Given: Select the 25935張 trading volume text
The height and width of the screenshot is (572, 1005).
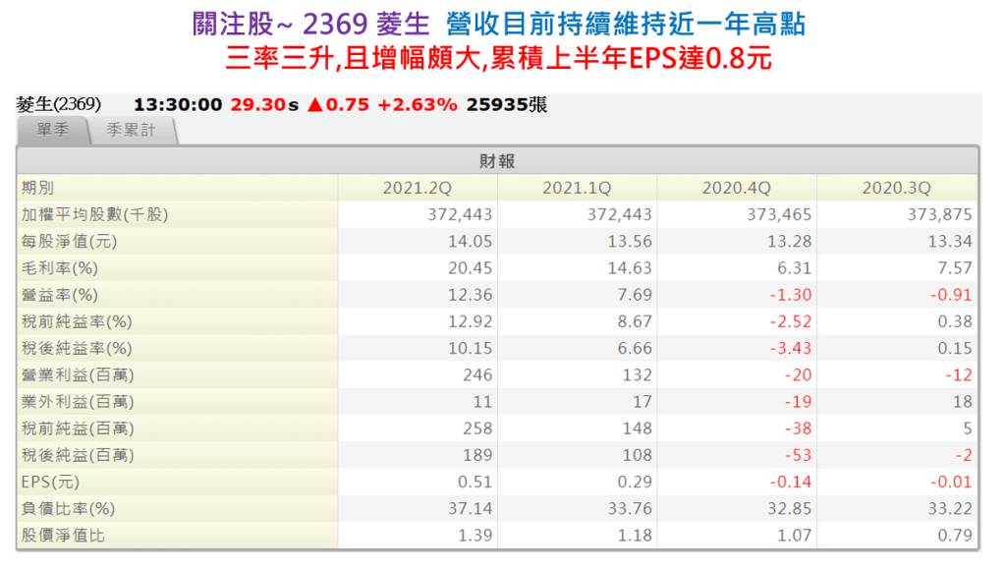Looking at the screenshot, I should click(x=507, y=105).
